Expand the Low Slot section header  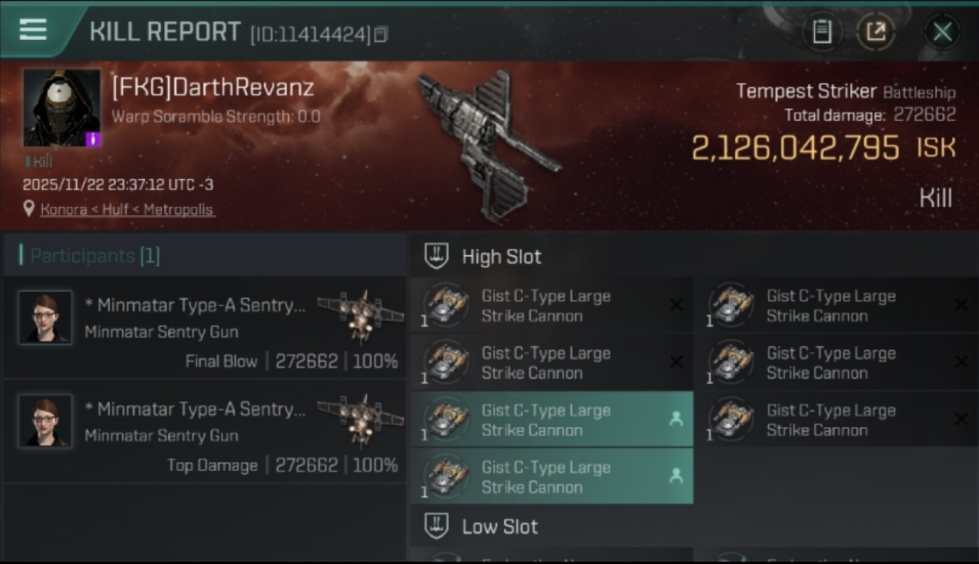click(x=693, y=526)
